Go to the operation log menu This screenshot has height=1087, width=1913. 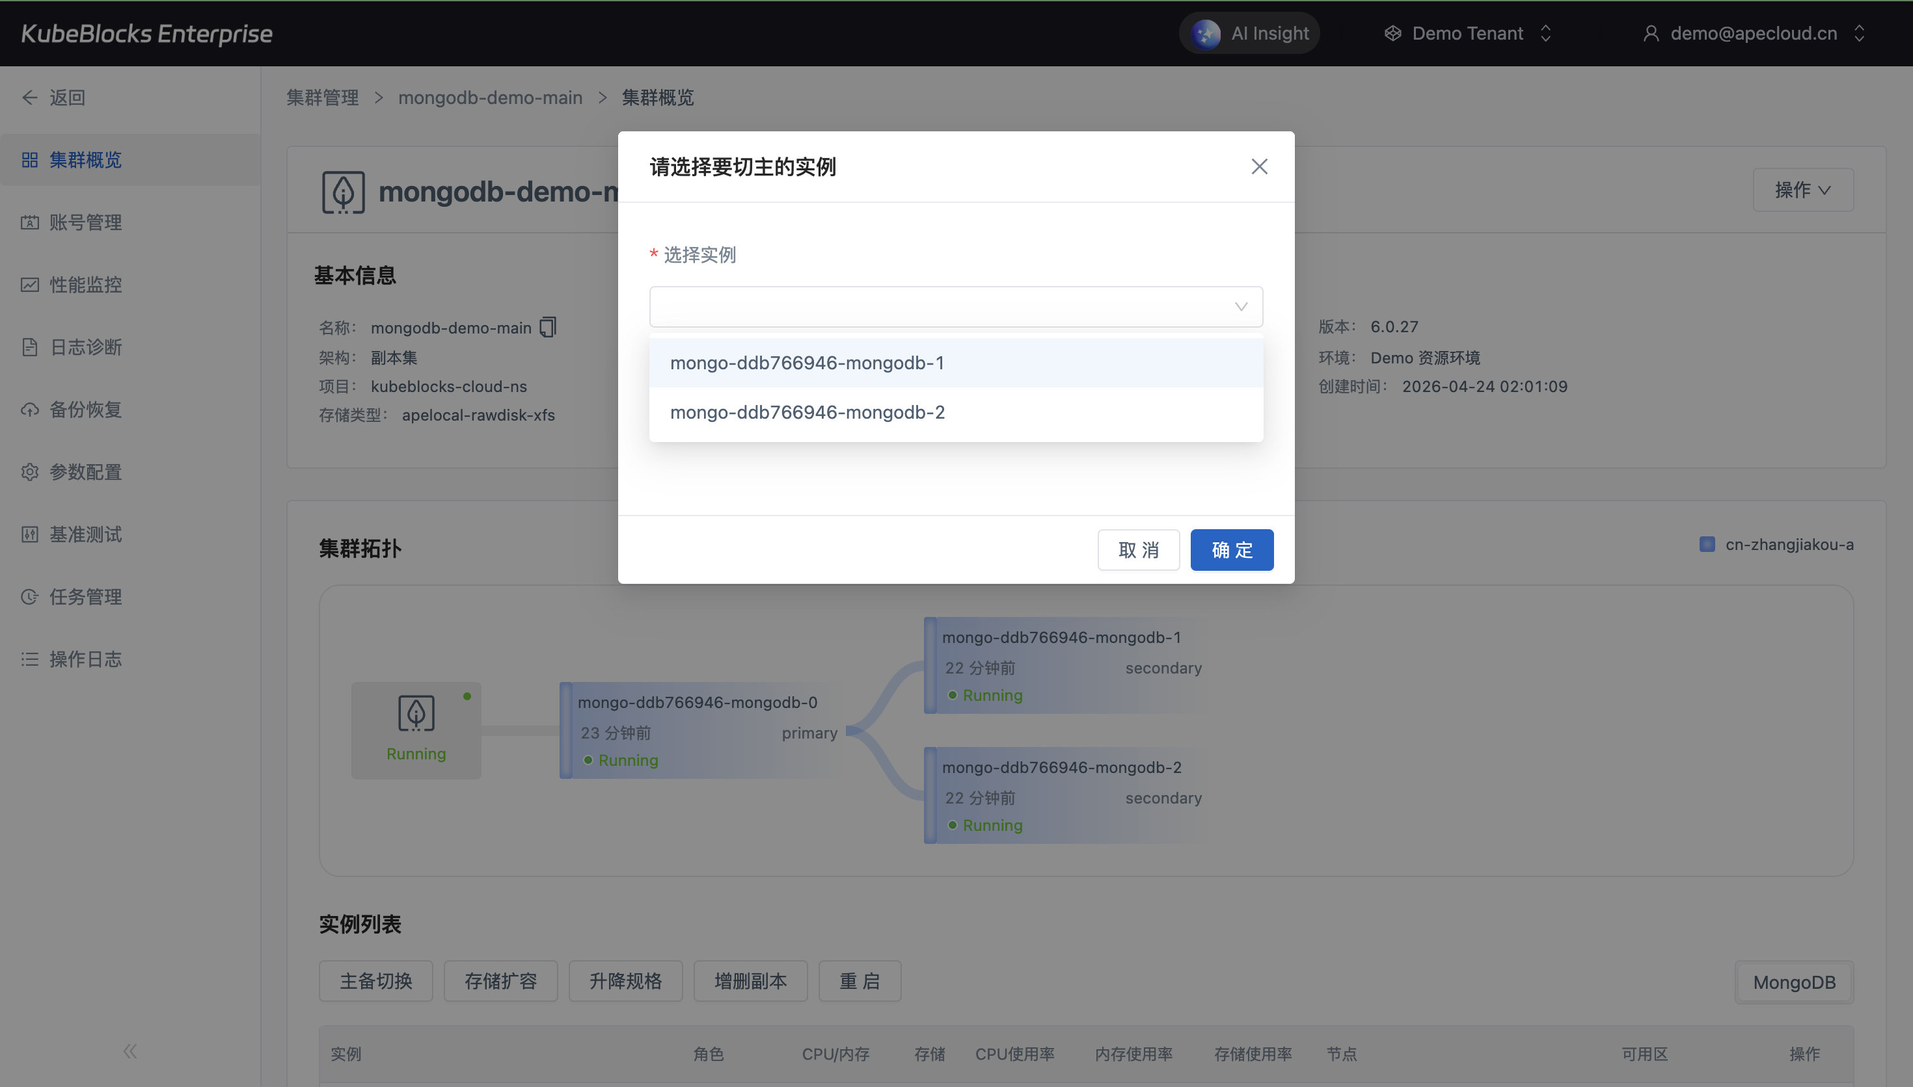pyautogui.click(x=85, y=659)
